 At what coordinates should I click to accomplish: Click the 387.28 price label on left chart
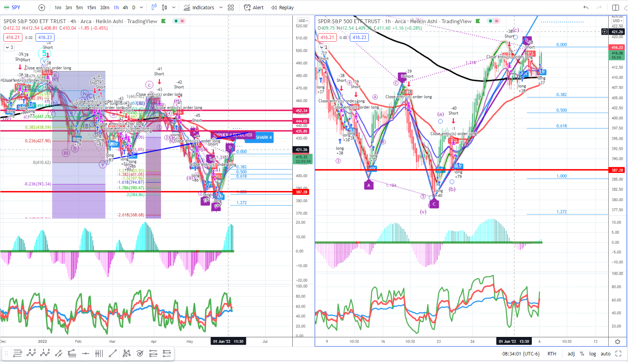(302, 192)
